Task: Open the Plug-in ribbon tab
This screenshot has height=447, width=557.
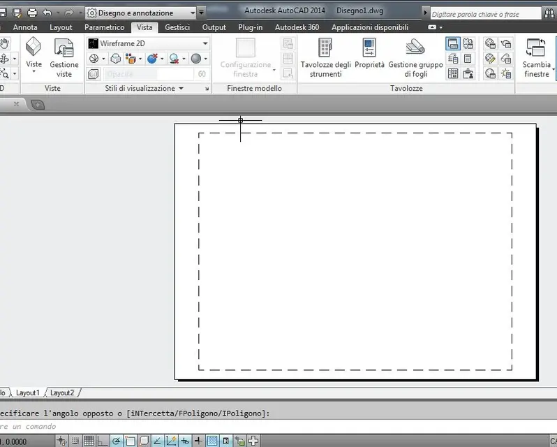Action: point(251,27)
